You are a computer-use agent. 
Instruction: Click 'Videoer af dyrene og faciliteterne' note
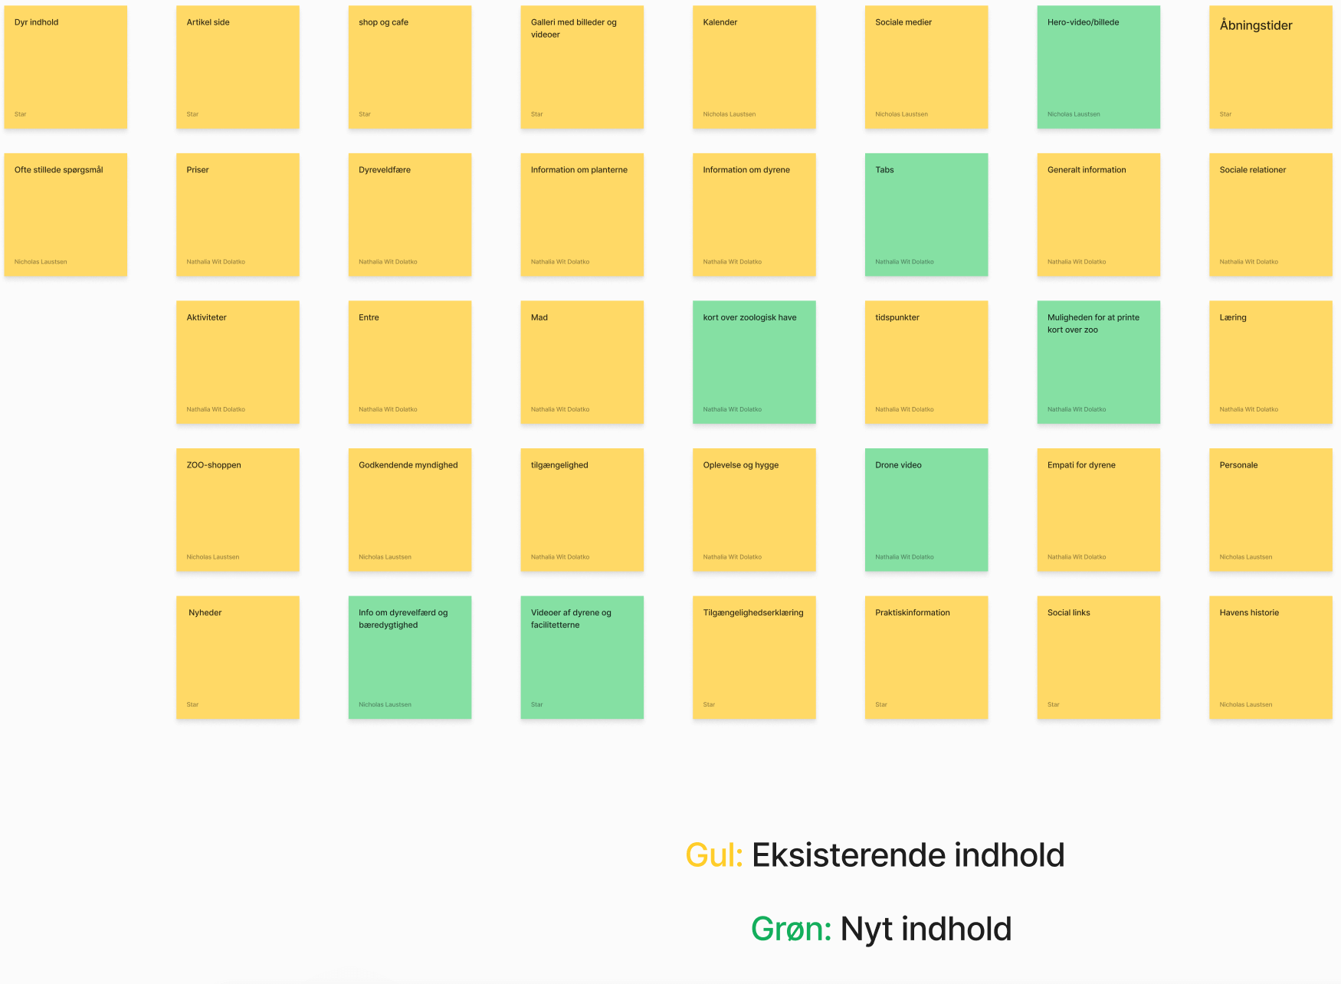pos(582,658)
